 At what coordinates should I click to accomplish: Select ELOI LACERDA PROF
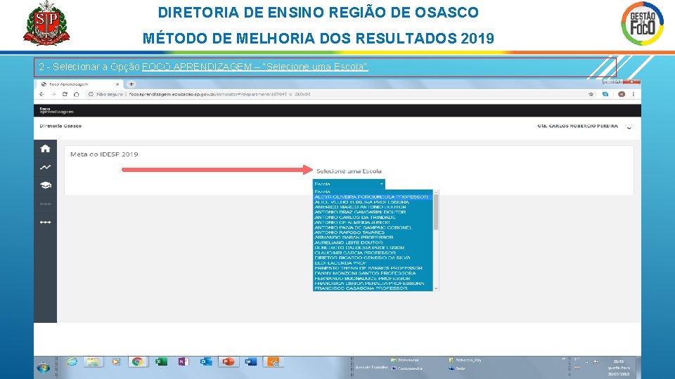(373, 263)
